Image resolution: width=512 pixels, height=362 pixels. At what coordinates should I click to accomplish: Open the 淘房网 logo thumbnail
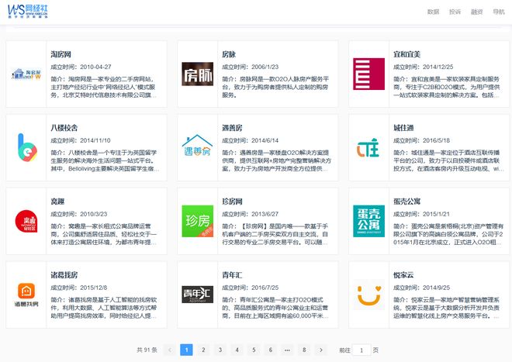(x=26, y=74)
